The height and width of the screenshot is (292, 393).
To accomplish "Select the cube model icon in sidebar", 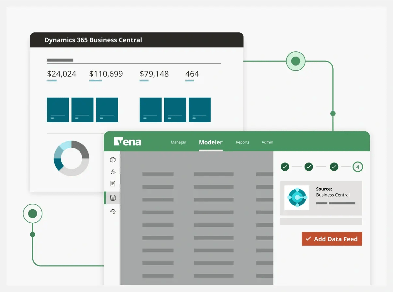I will [x=113, y=160].
